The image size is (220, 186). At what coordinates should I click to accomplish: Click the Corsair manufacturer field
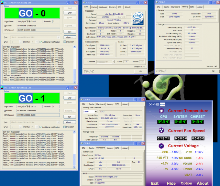pos(110,121)
